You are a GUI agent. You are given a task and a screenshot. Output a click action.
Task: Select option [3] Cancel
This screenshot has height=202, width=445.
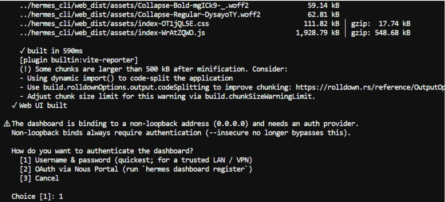(40, 179)
